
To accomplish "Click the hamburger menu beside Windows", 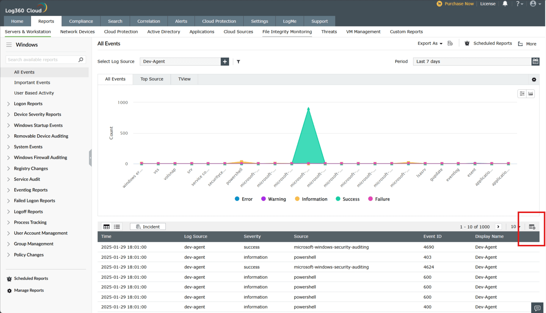I will coord(9,45).
